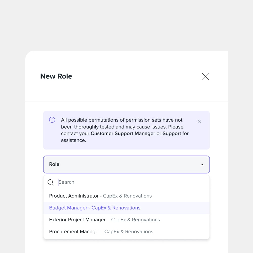Image resolution: width=253 pixels, height=253 pixels.
Task: Select the Product Administrator role option
Action: [126, 196]
